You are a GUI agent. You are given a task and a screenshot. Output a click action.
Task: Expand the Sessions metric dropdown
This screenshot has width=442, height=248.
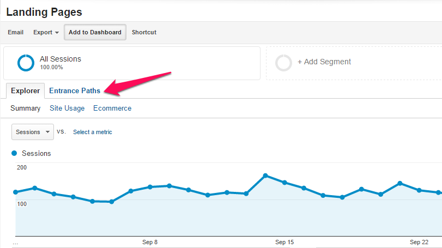pyautogui.click(x=33, y=132)
